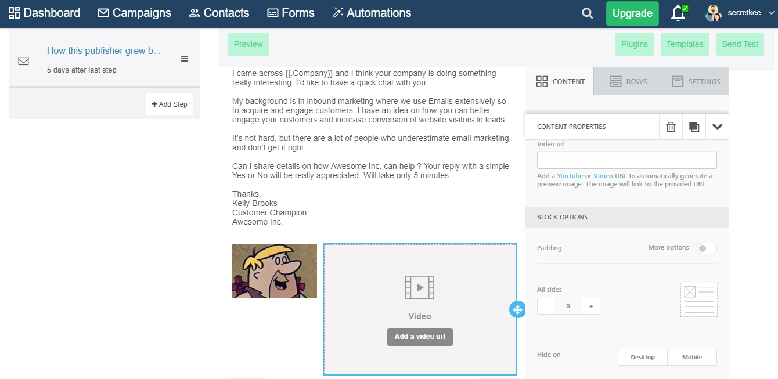Click the Campaigns envelope icon in navbar
Viewport: 778px width, 379px height.
pos(103,13)
